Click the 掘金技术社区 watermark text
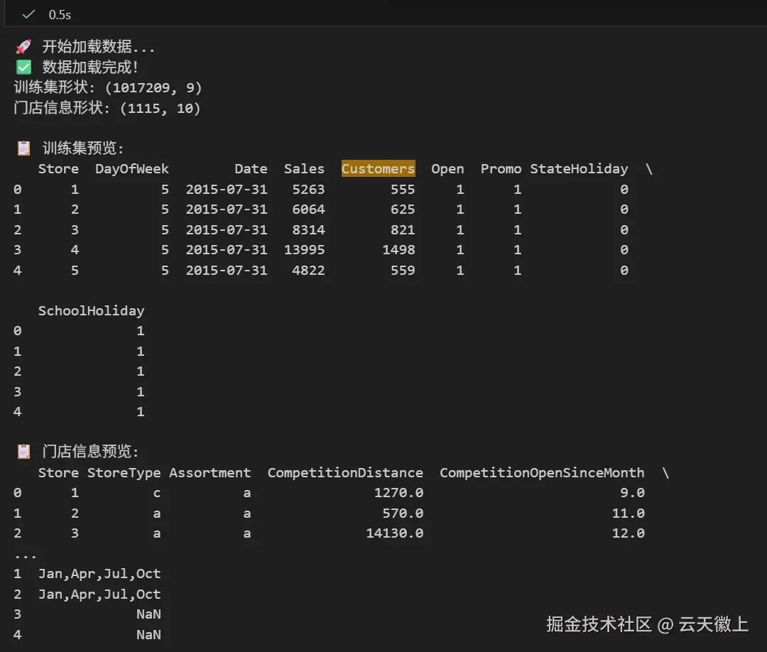 point(599,624)
